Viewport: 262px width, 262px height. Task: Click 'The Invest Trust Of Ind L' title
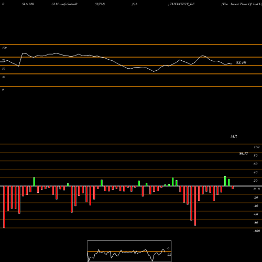click(242, 4)
